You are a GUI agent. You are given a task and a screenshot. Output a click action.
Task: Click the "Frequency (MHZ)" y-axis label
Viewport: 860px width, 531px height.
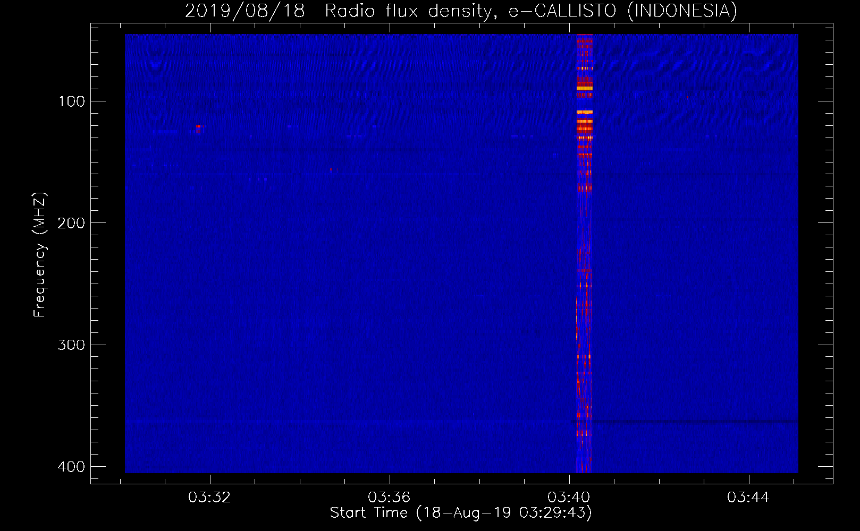pos(40,255)
